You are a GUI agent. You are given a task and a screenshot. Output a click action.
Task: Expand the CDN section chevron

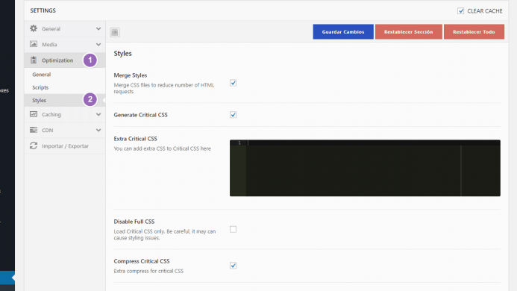click(98, 131)
